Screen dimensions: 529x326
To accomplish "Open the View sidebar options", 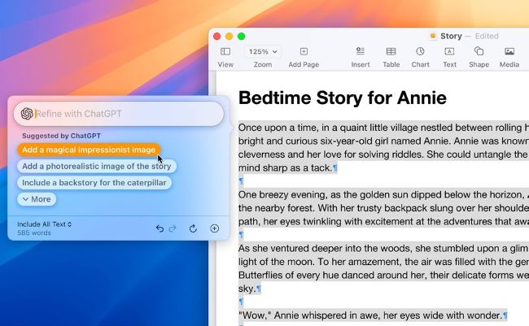I will pyautogui.click(x=225, y=52).
